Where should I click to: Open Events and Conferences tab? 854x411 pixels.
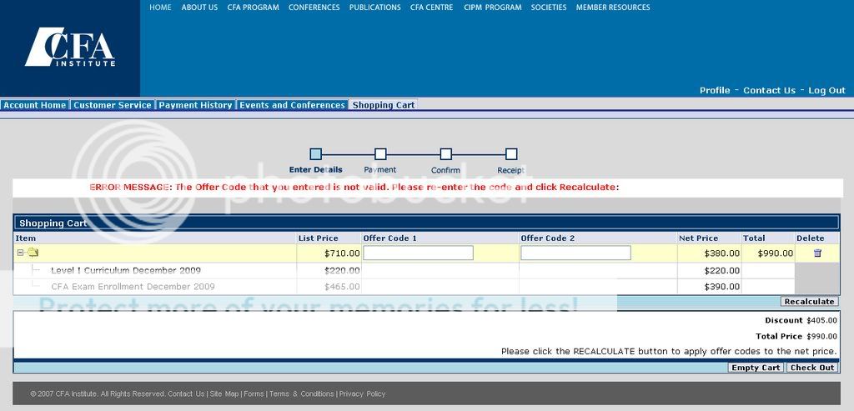point(292,105)
